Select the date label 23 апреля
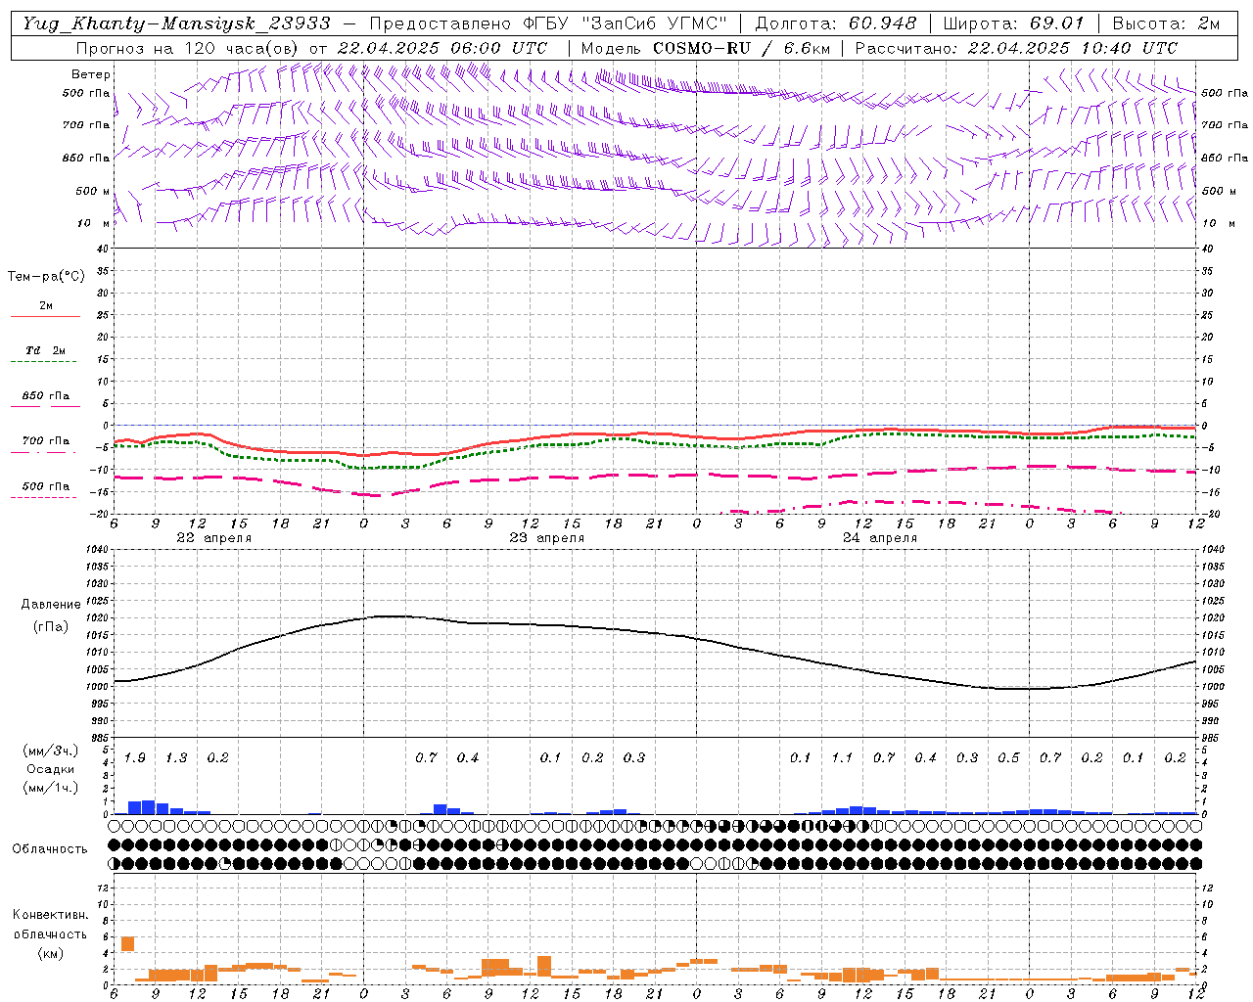The width and height of the screenshot is (1253, 1002). pos(546,538)
